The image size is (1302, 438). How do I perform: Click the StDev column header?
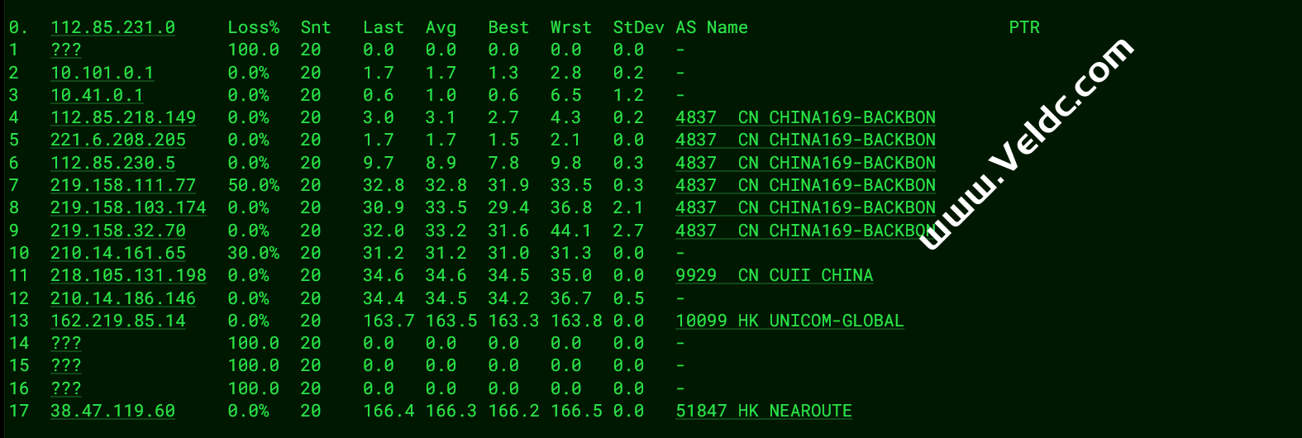pyautogui.click(x=638, y=27)
